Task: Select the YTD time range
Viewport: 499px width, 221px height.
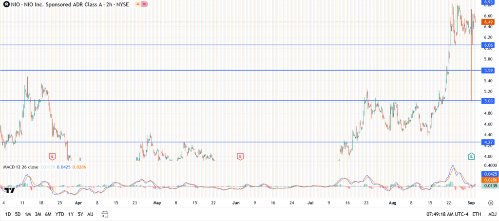Action: pyautogui.click(x=59, y=214)
